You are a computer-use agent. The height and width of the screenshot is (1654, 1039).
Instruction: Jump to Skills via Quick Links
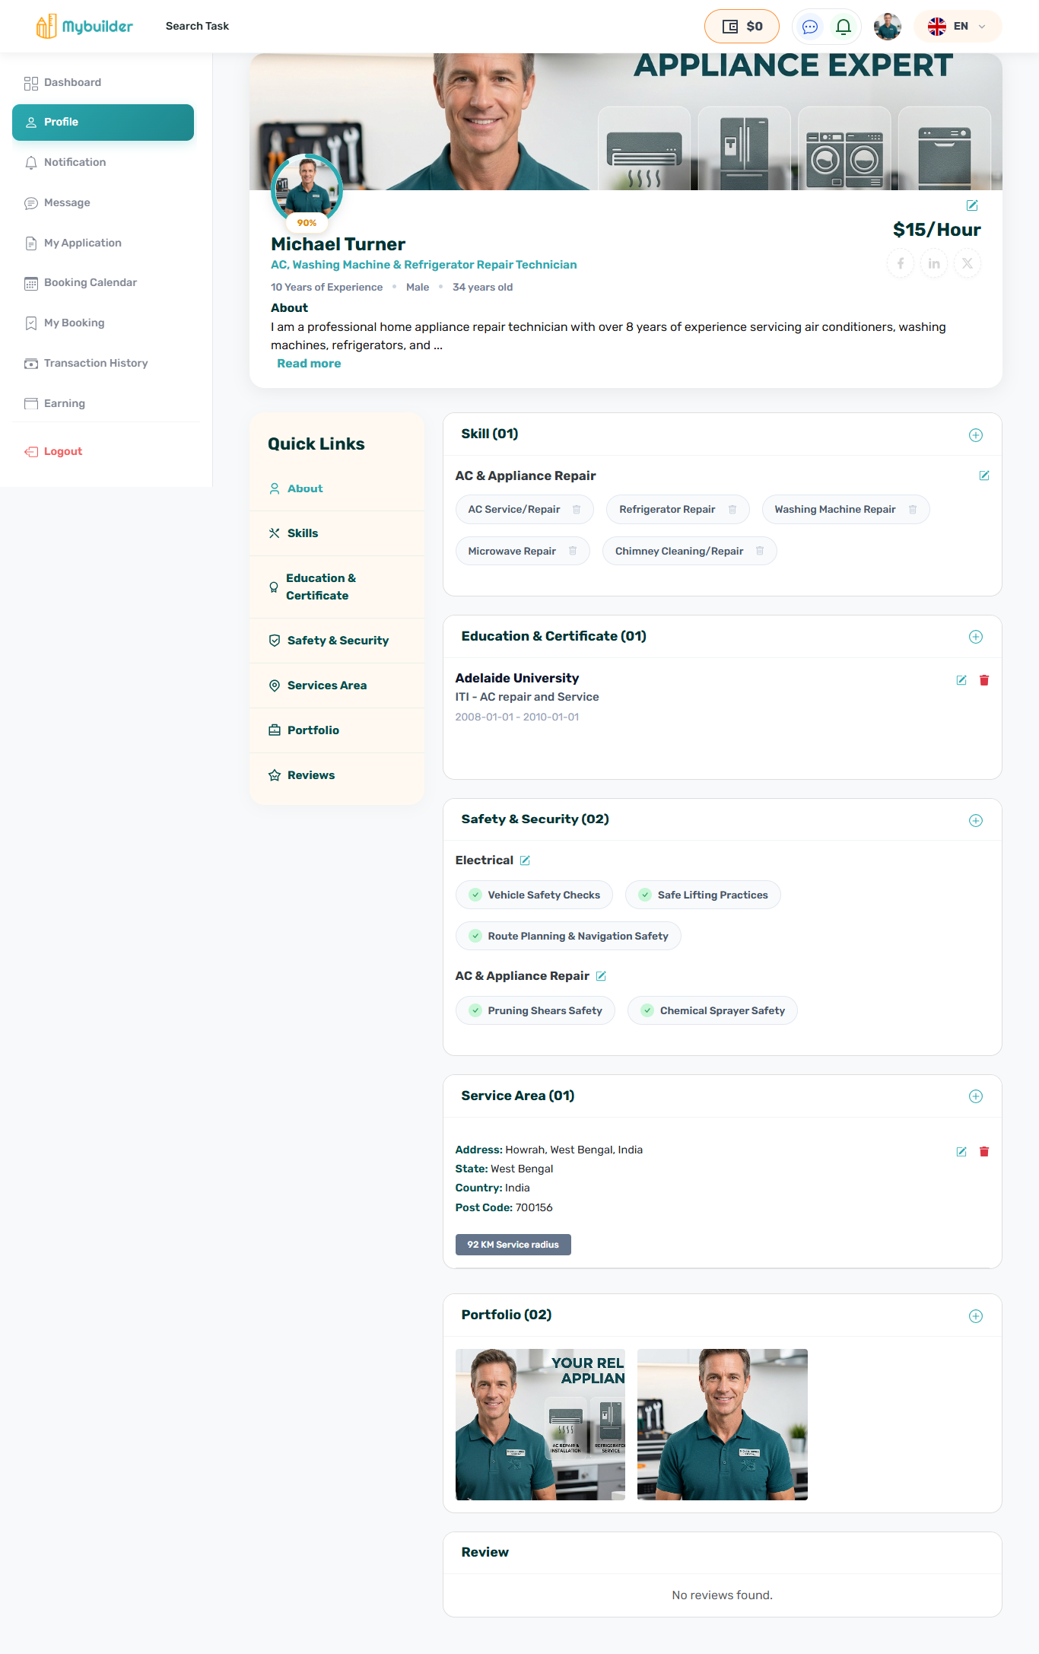[x=336, y=533]
